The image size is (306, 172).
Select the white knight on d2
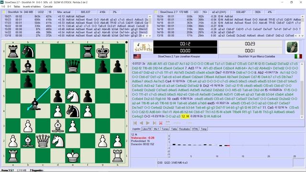(58, 141)
